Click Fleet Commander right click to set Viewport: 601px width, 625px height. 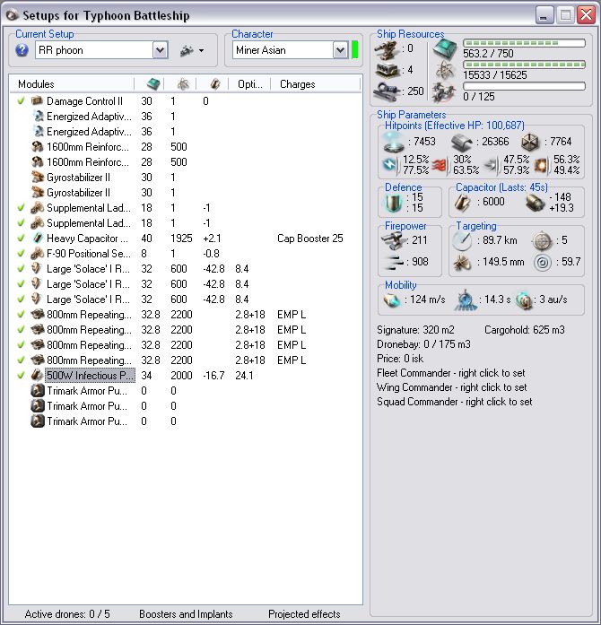[x=450, y=373]
